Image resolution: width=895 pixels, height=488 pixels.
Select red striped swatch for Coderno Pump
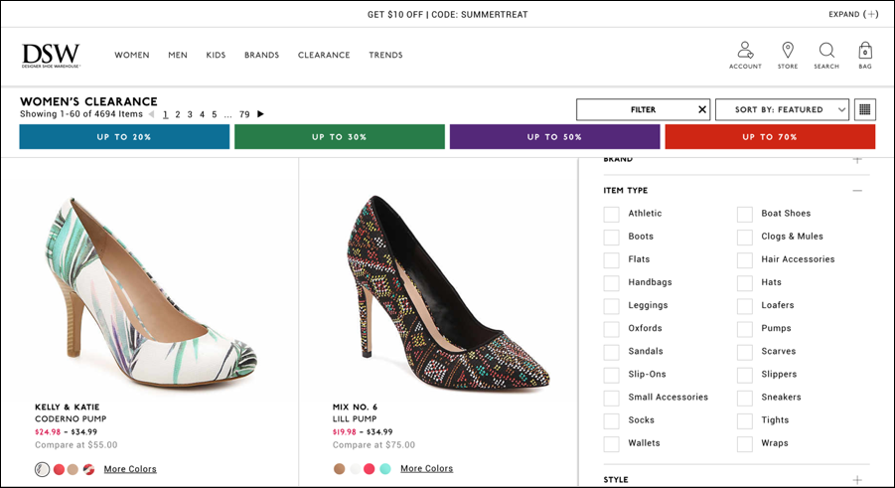88,470
